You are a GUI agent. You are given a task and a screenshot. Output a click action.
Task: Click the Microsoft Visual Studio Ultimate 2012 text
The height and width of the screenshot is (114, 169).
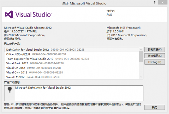pyautogui.click(x=28, y=28)
